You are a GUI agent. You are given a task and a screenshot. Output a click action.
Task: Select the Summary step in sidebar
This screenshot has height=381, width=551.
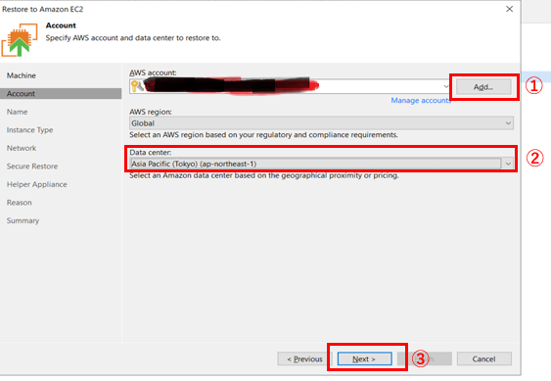[x=23, y=220]
